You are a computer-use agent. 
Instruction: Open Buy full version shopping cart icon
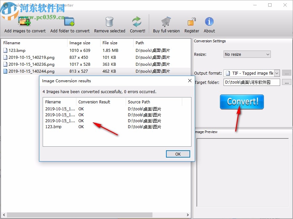pos(166,20)
